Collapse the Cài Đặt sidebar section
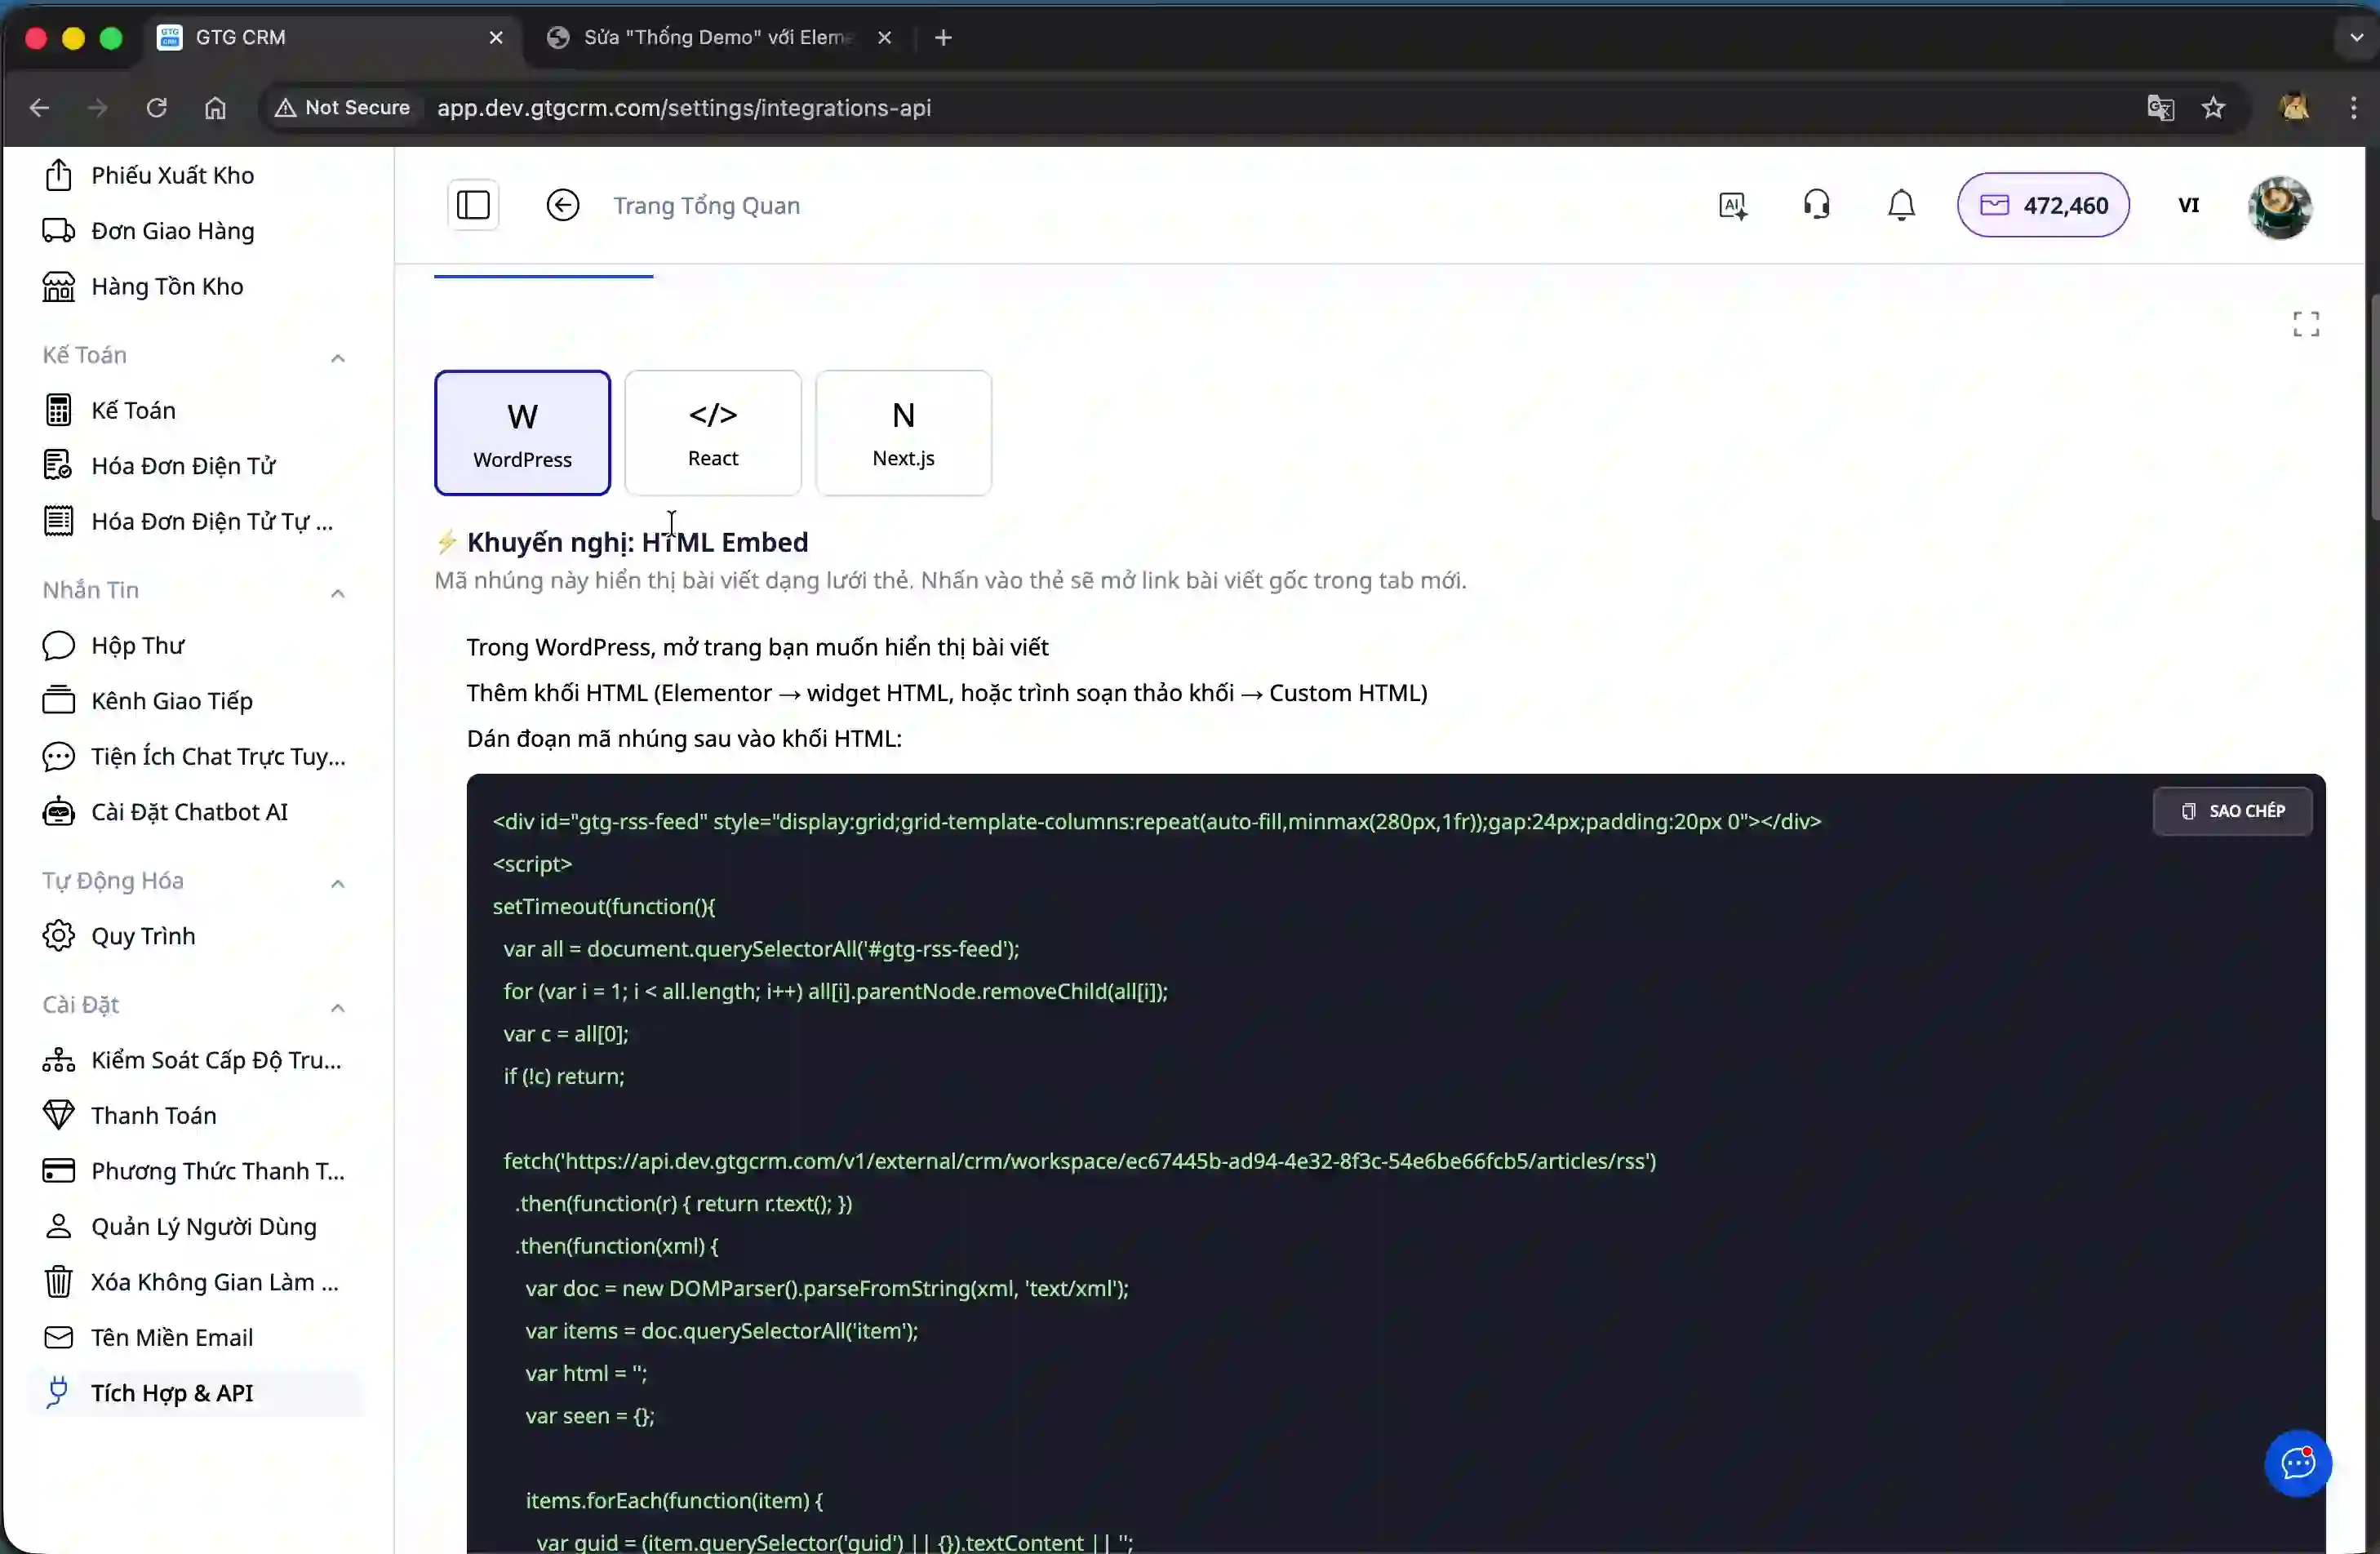The height and width of the screenshot is (1554, 2380). [x=337, y=1008]
